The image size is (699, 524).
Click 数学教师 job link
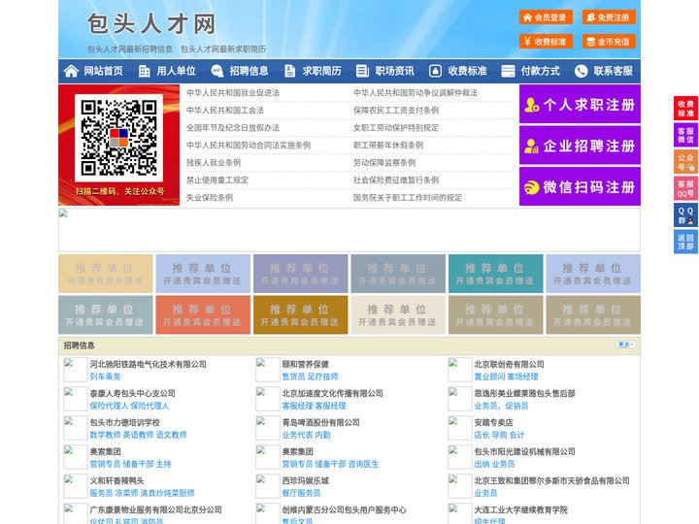tap(105, 435)
